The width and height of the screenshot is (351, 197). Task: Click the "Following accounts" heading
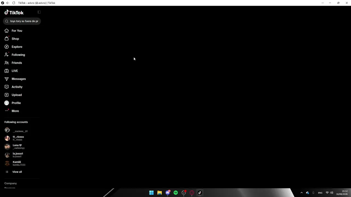16,122
